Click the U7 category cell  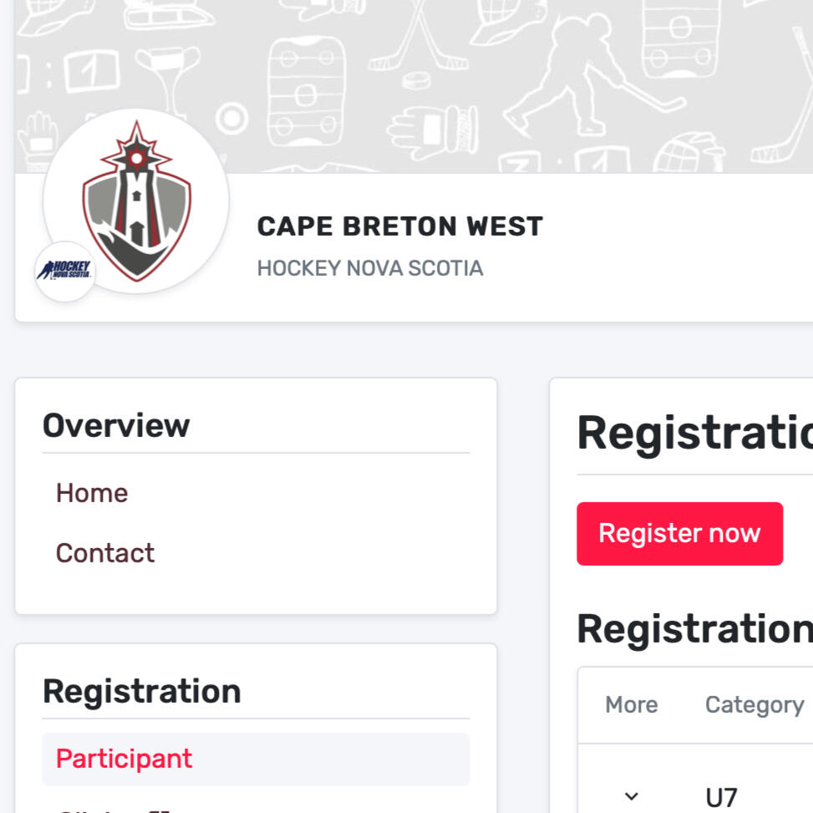pos(721,797)
